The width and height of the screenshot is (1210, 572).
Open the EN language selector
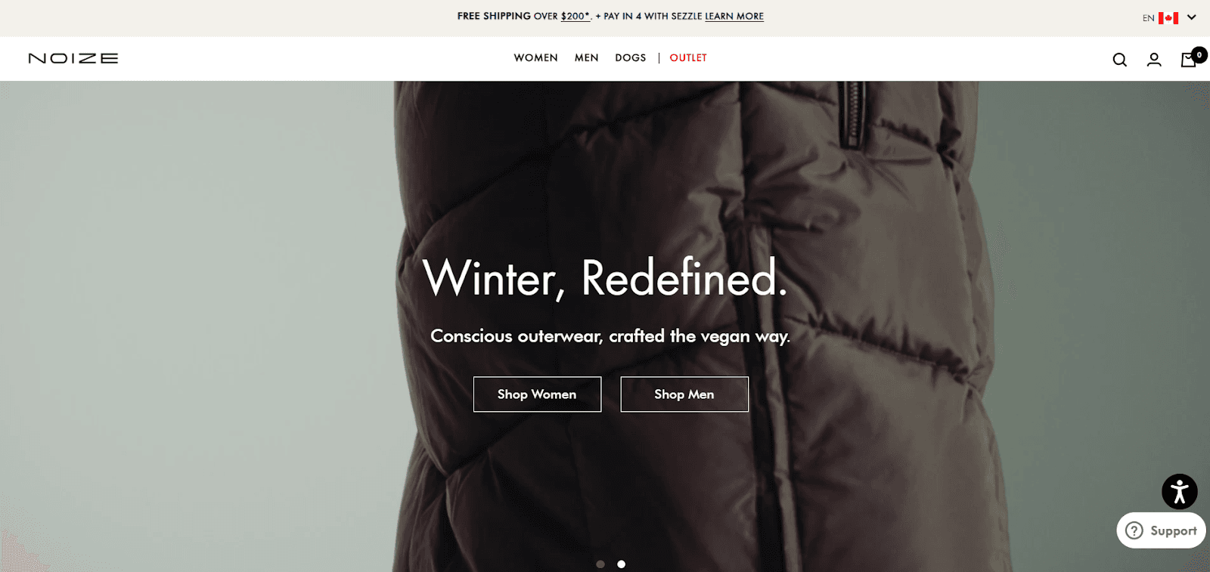1148,18
